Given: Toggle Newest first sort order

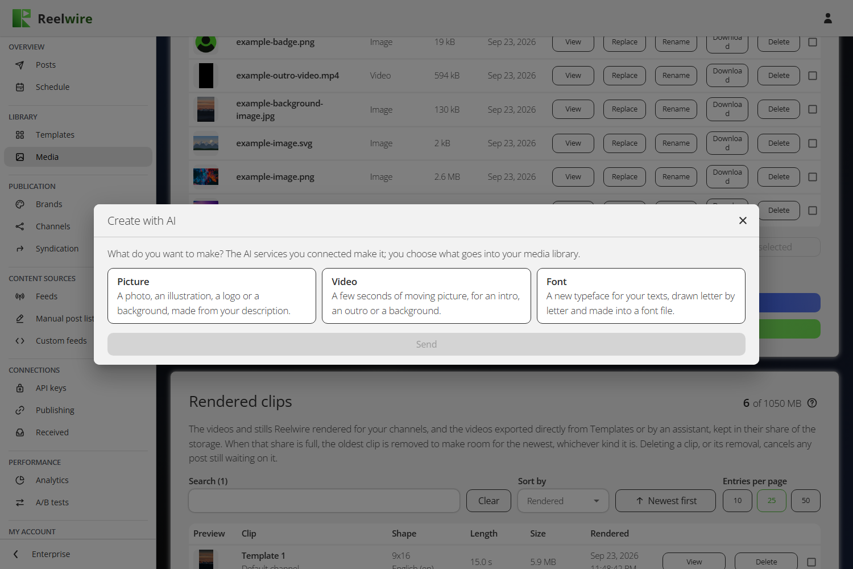Looking at the screenshot, I should 665,501.
